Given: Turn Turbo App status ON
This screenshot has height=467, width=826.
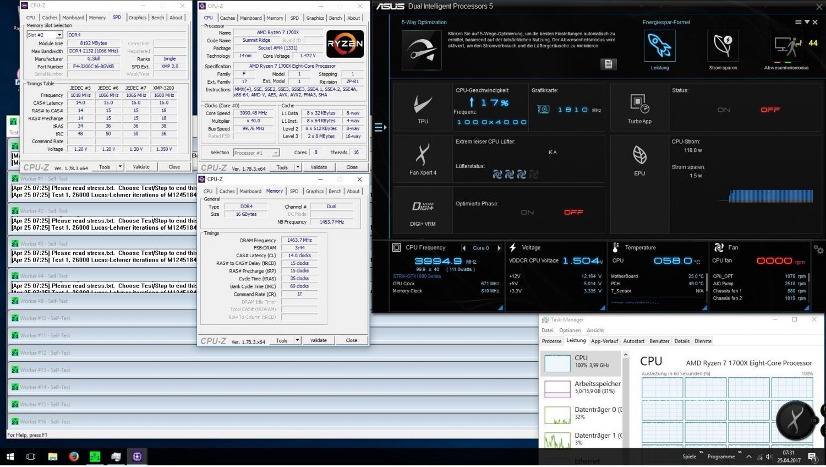Looking at the screenshot, I should (724, 110).
